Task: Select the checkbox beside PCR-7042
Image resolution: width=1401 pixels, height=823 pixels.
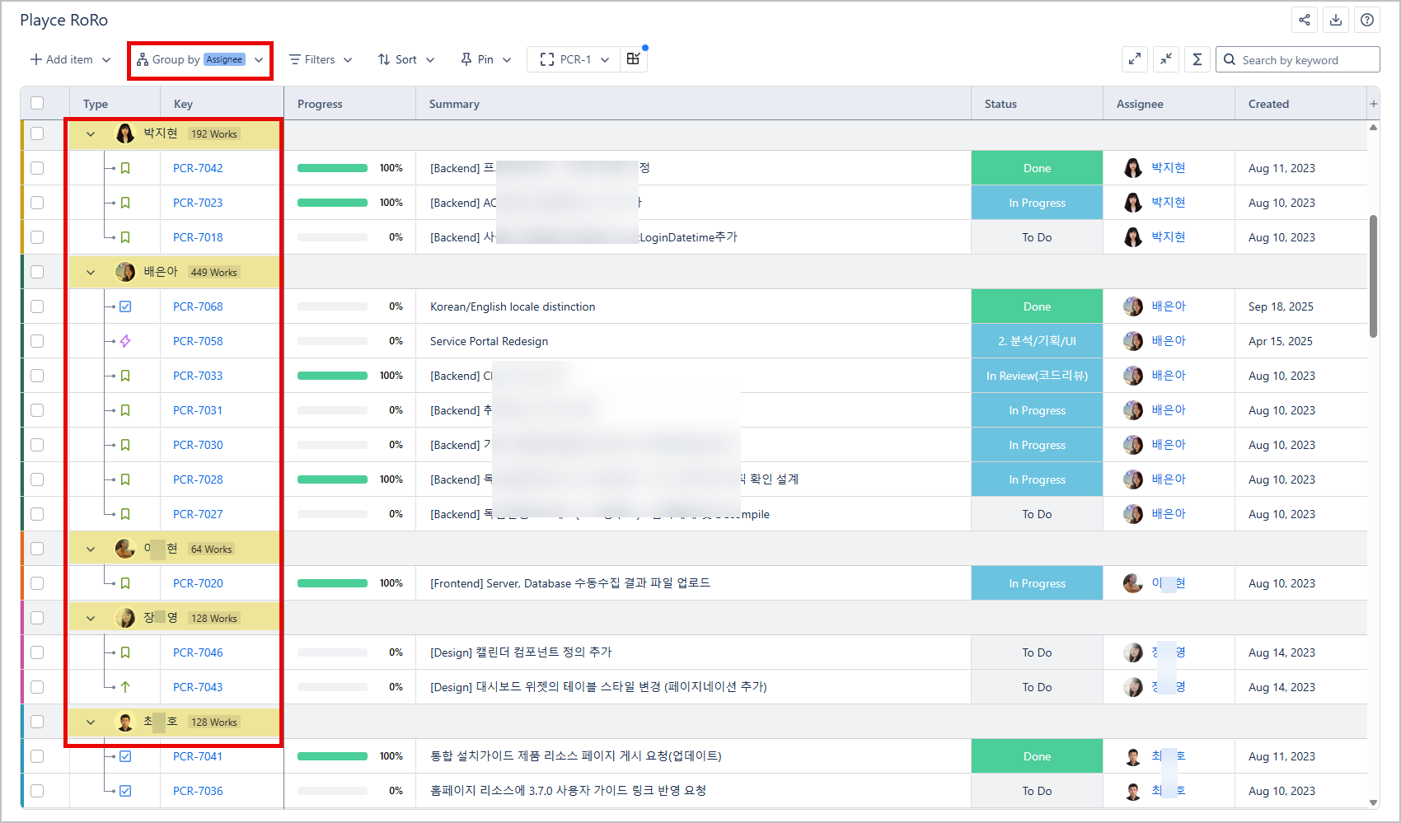Action: (x=37, y=168)
